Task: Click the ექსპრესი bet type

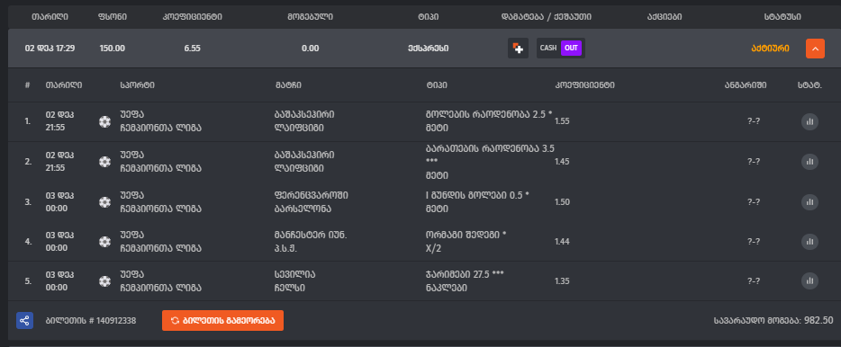Action: click(x=428, y=49)
